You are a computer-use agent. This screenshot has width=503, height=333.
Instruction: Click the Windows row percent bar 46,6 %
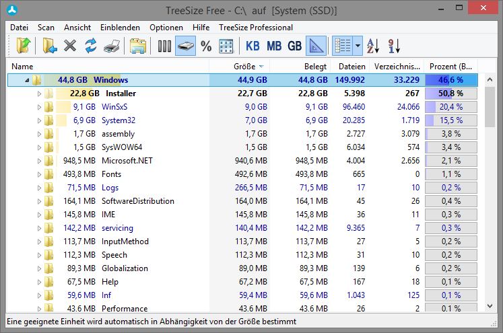(451, 80)
